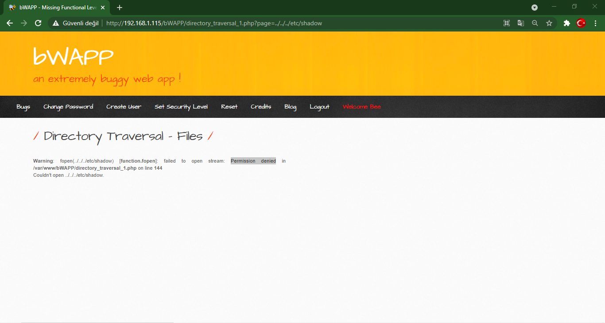Click the address bar URL
Viewport: 605px width, 323px height.
pos(214,23)
